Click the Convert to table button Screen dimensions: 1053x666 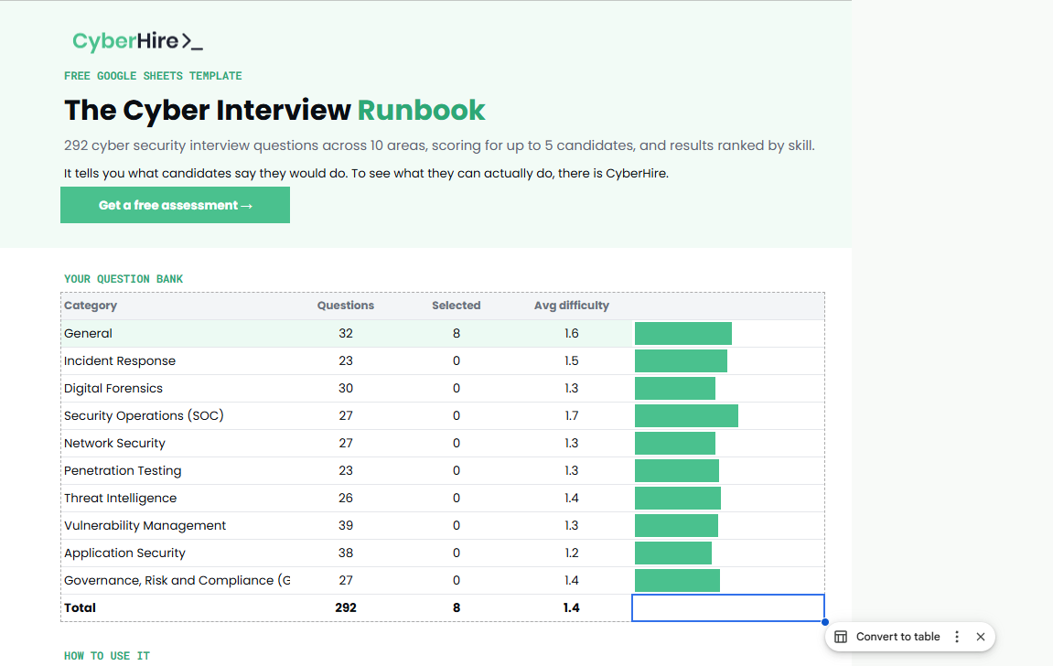pyautogui.click(x=897, y=637)
